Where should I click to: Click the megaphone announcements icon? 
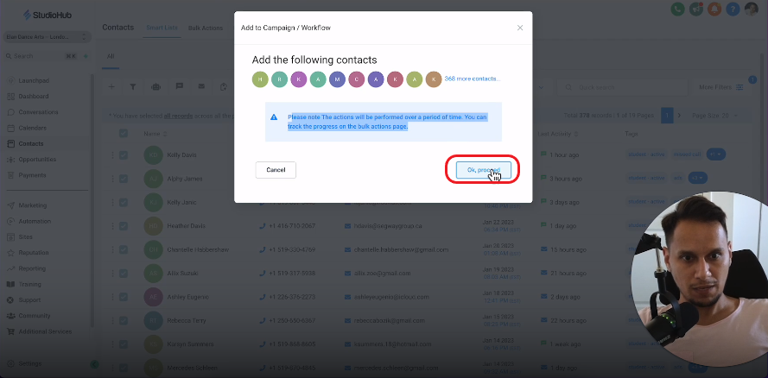(696, 9)
